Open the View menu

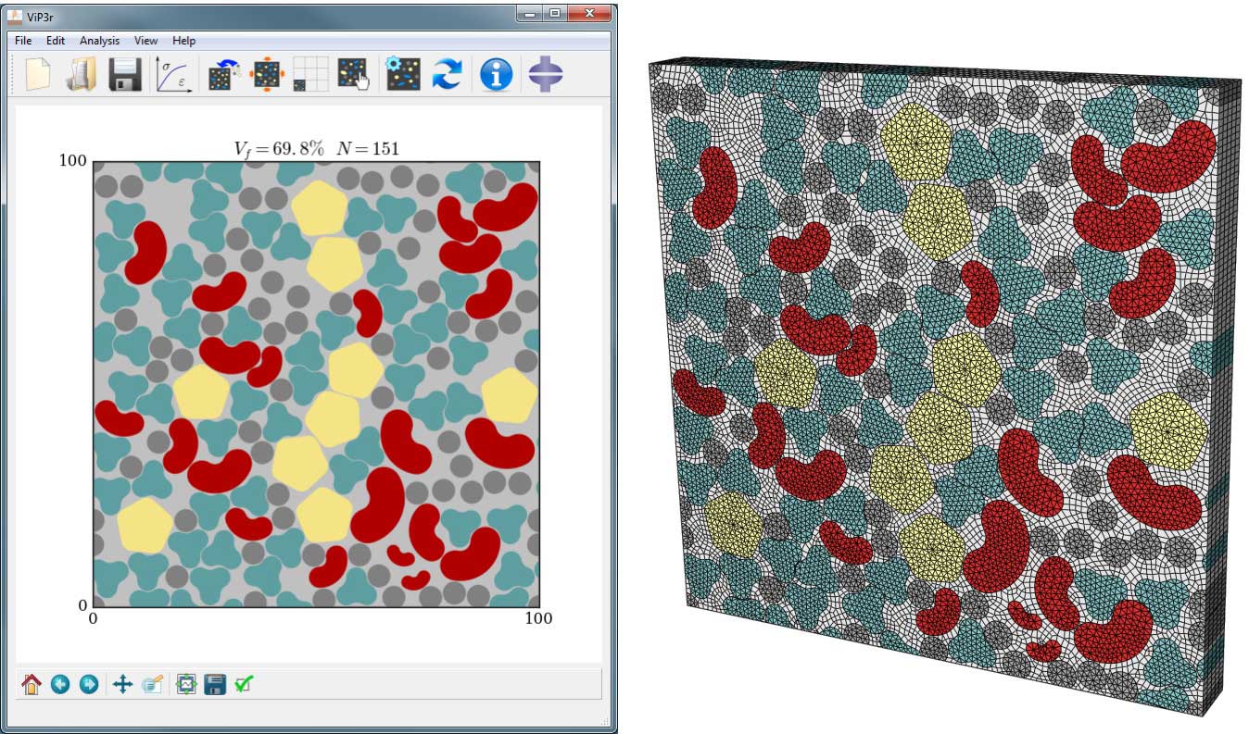[x=145, y=41]
